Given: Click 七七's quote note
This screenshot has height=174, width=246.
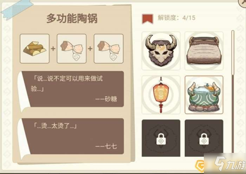Looking at the screenshot, I should tap(72, 136).
